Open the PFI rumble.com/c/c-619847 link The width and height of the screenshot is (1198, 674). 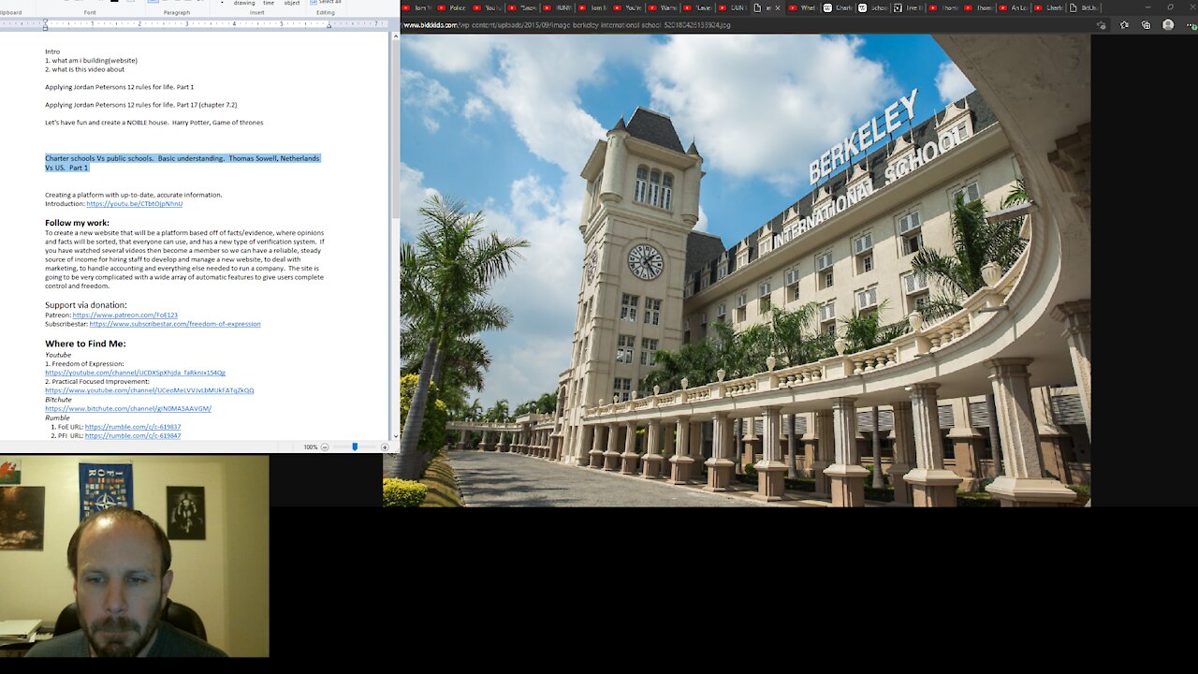(x=133, y=435)
